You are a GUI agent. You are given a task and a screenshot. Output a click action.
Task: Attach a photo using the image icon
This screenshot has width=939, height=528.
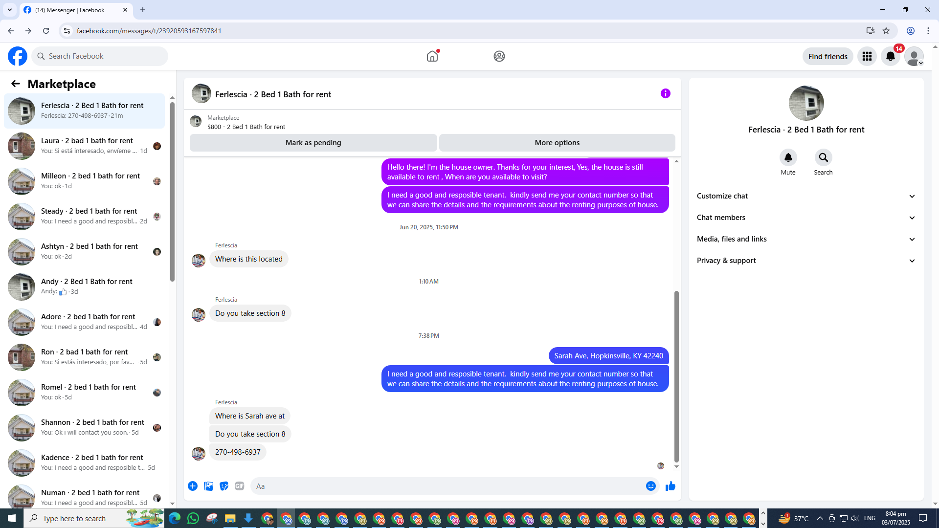click(208, 486)
